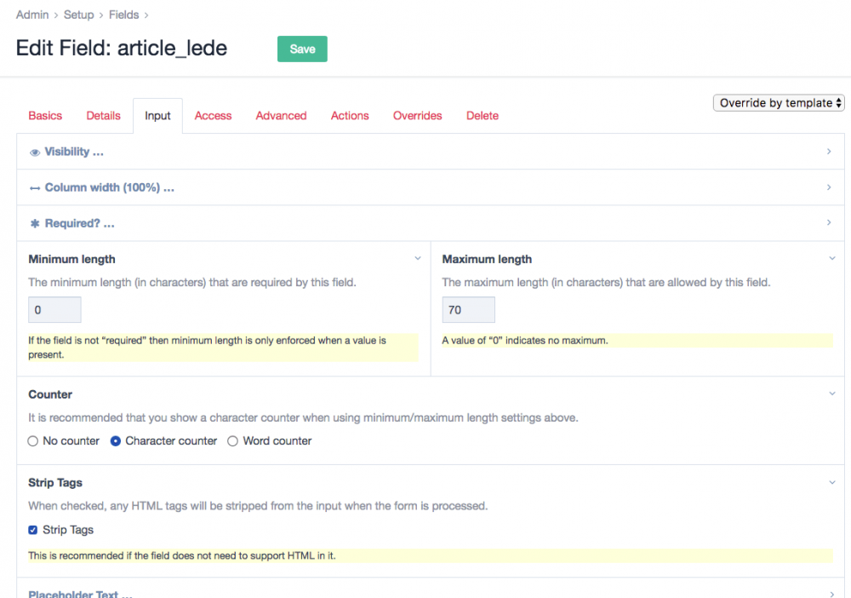Collapse the Maximum length panel chevron
This screenshot has width=851, height=598.
(x=831, y=258)
